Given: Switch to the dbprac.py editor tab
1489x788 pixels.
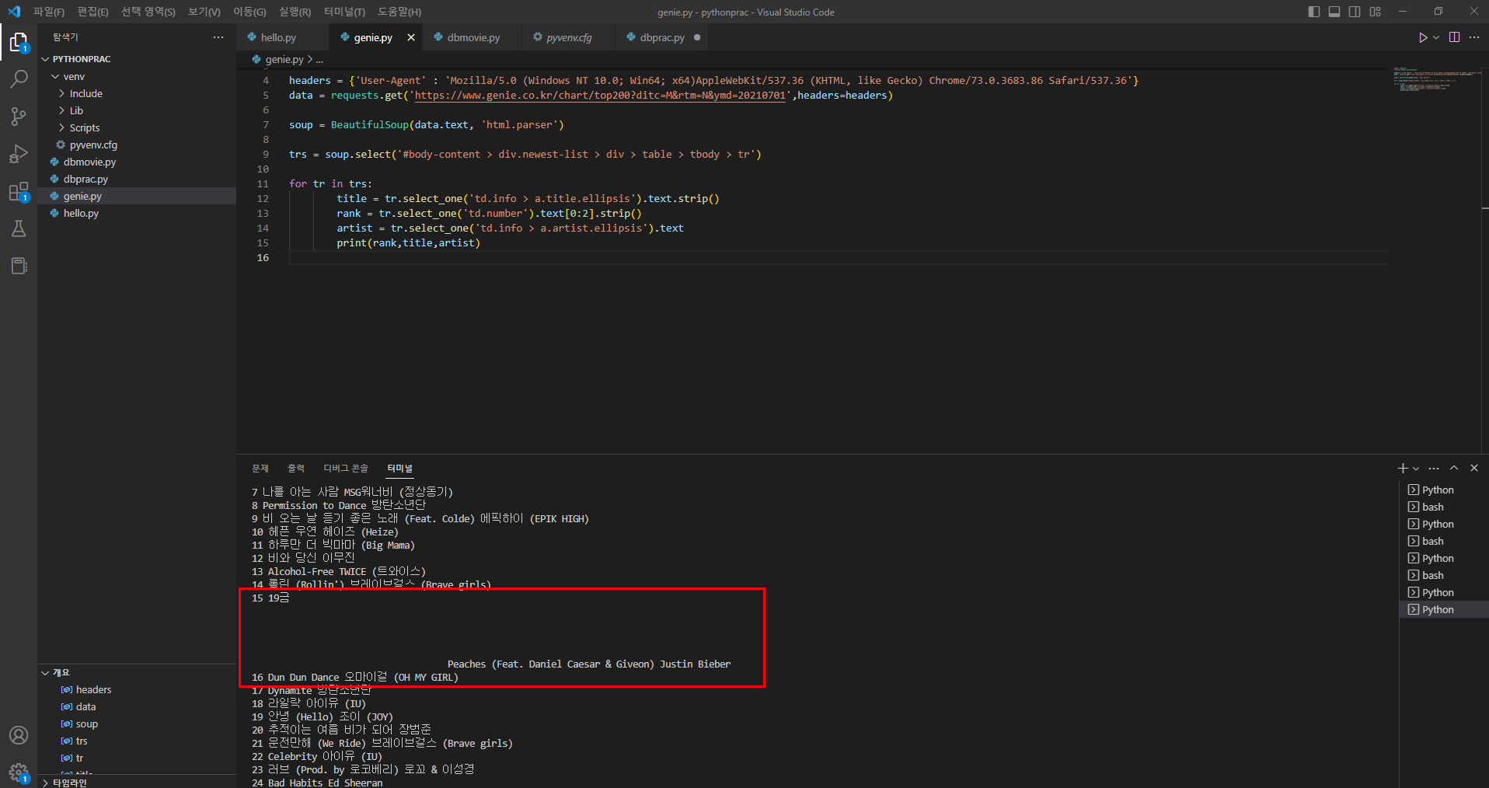Looking at the screenshot, I should coord(662,37).
